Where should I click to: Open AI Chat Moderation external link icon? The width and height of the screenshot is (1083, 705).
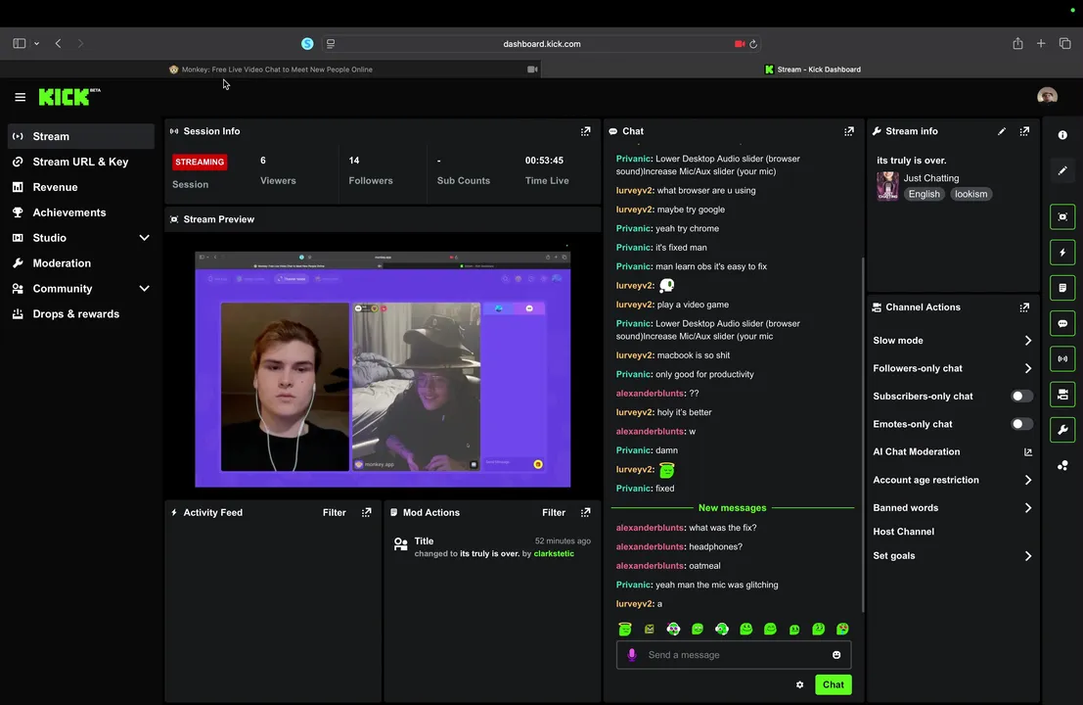coord(1028,452)
